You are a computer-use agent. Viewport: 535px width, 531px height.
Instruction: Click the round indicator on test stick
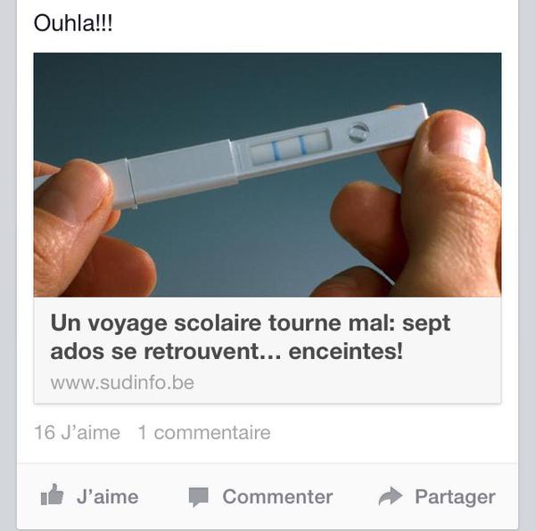[358, 132]
